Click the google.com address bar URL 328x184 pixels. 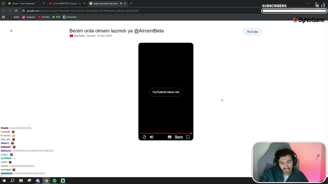(x=83, y=11)
